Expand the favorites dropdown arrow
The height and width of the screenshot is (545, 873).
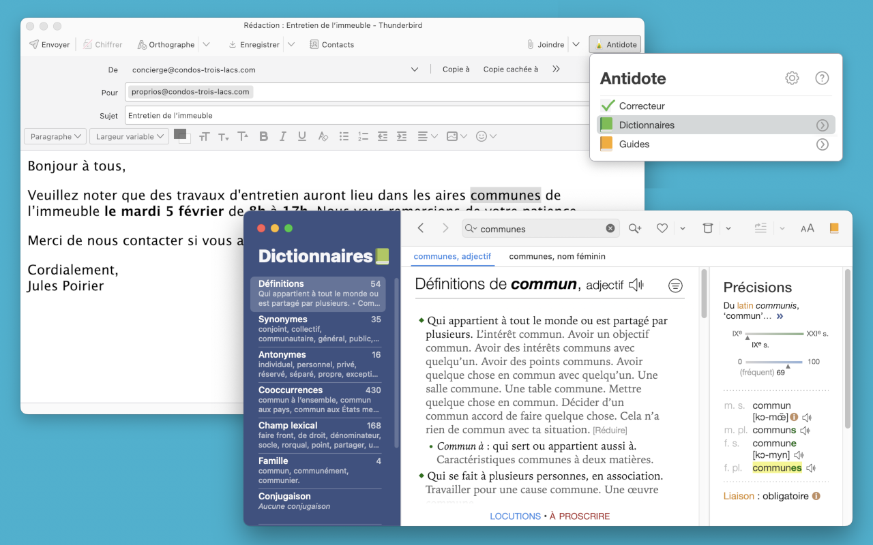(683, 229)
